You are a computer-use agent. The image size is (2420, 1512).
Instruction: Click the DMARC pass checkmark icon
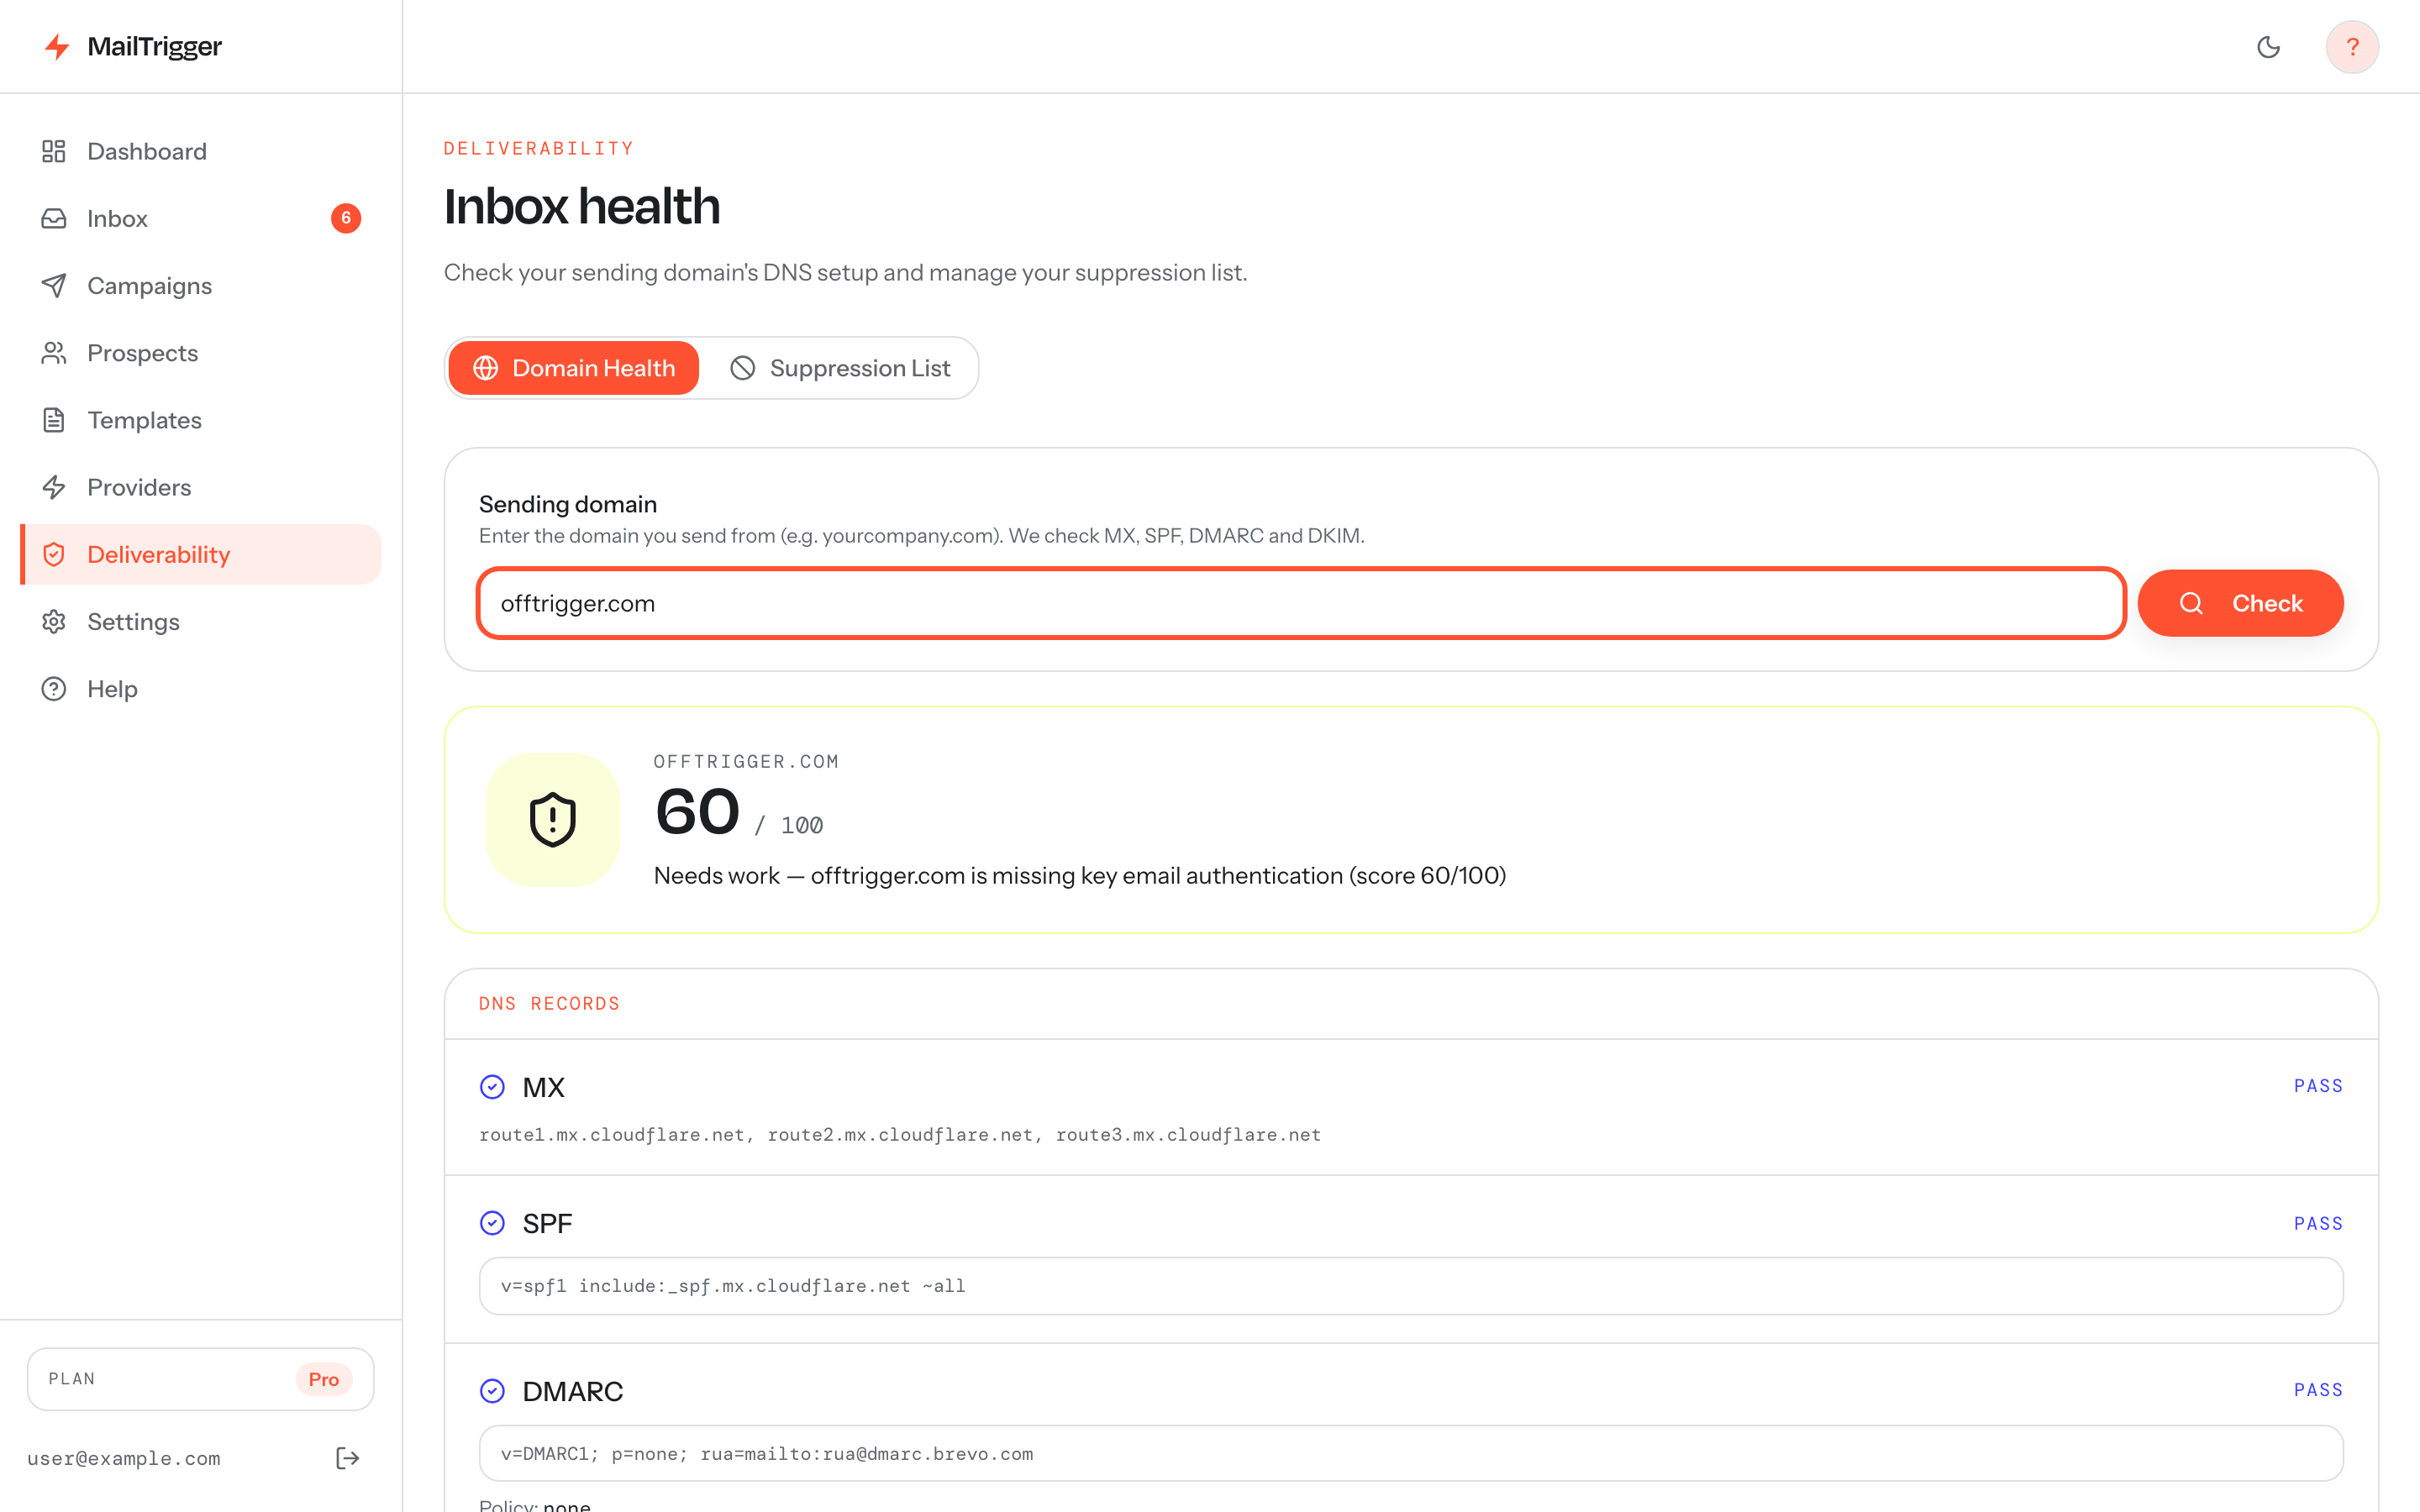click(x=492, y=1391)
